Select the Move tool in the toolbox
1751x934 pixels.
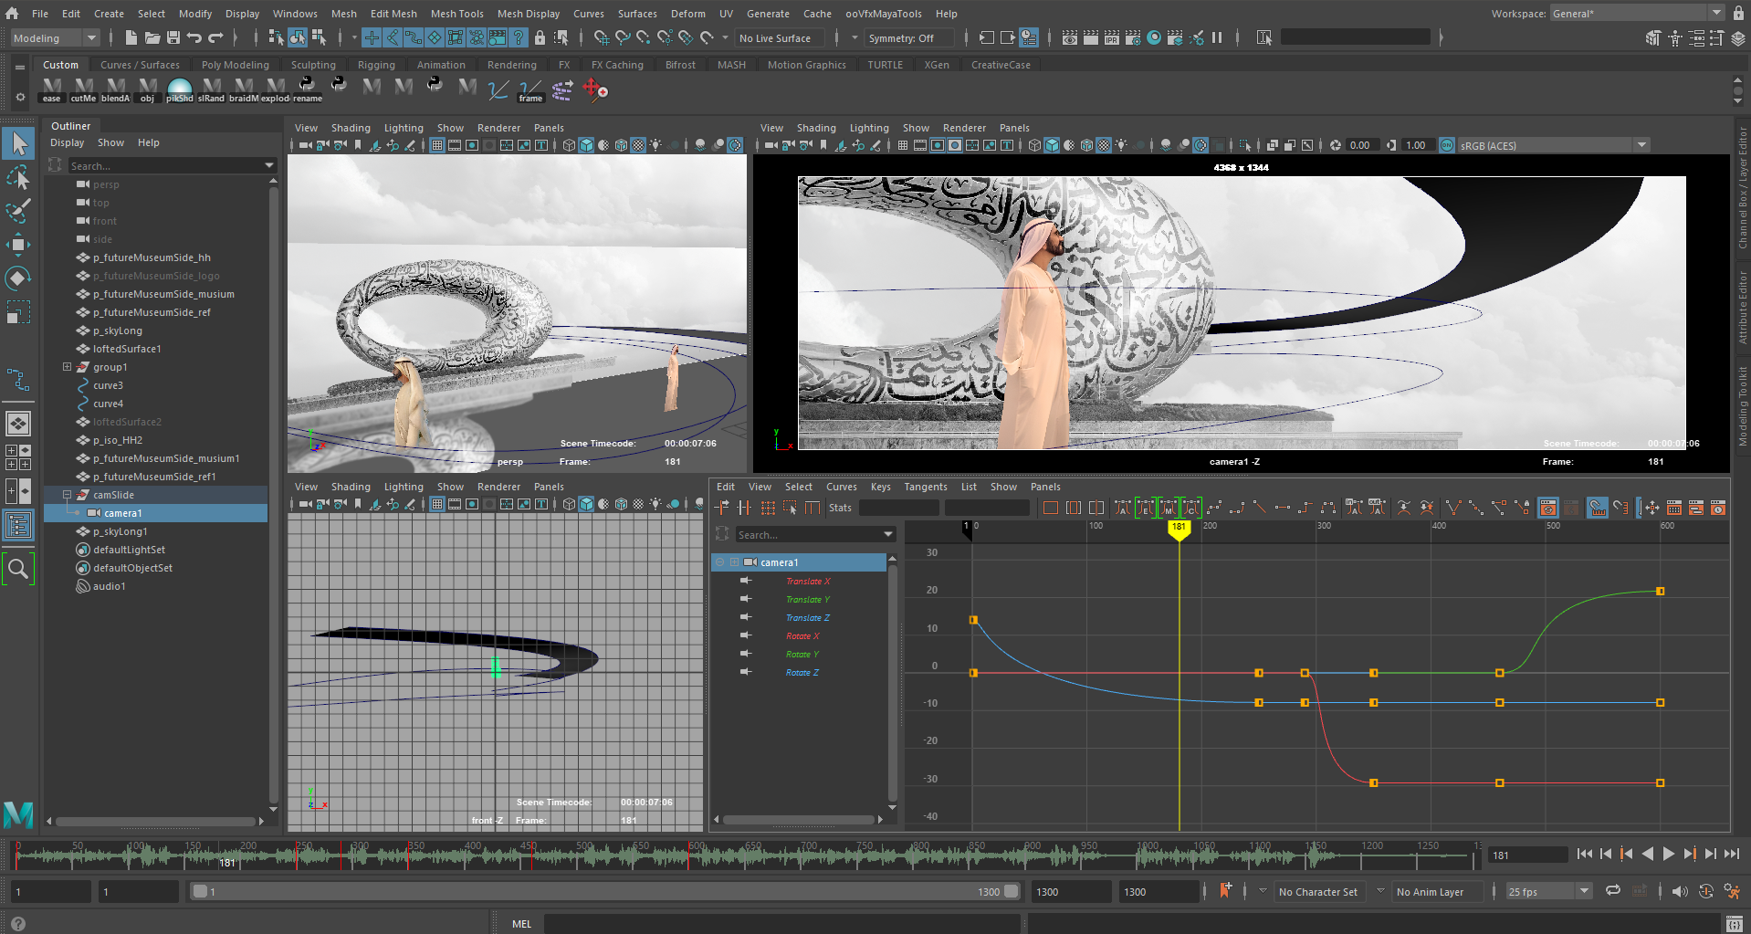[x=18, y=244]
